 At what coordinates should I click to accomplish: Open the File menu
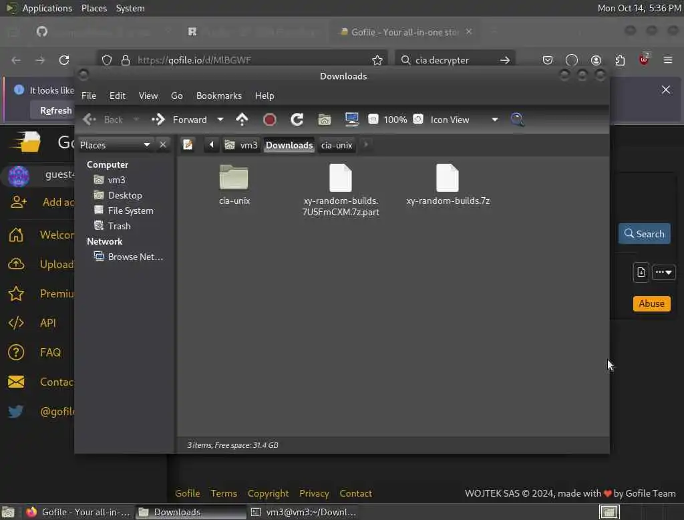(89, 96)
